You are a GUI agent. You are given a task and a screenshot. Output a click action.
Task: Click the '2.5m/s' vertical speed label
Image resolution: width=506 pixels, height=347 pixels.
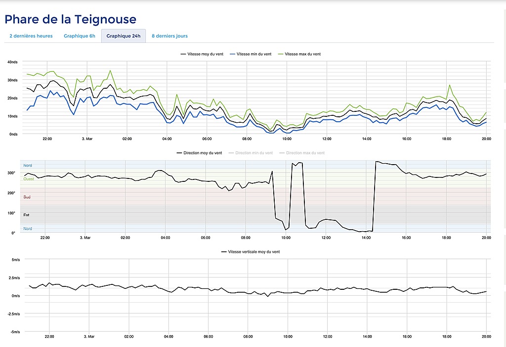(14, 278)
